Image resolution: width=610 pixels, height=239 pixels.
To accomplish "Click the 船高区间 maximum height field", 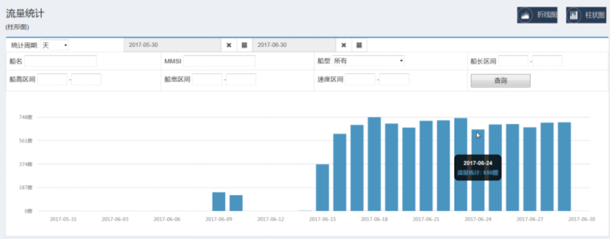I will click(x=86, y=79).
